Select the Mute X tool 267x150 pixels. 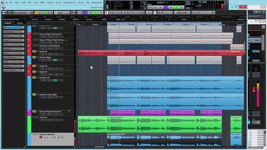click(x=125, y=12)
